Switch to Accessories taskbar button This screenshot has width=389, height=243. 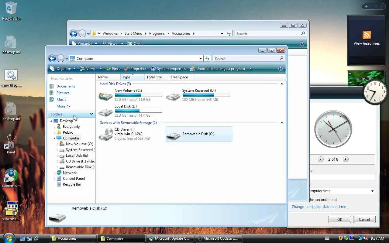[x=73, y=238]
